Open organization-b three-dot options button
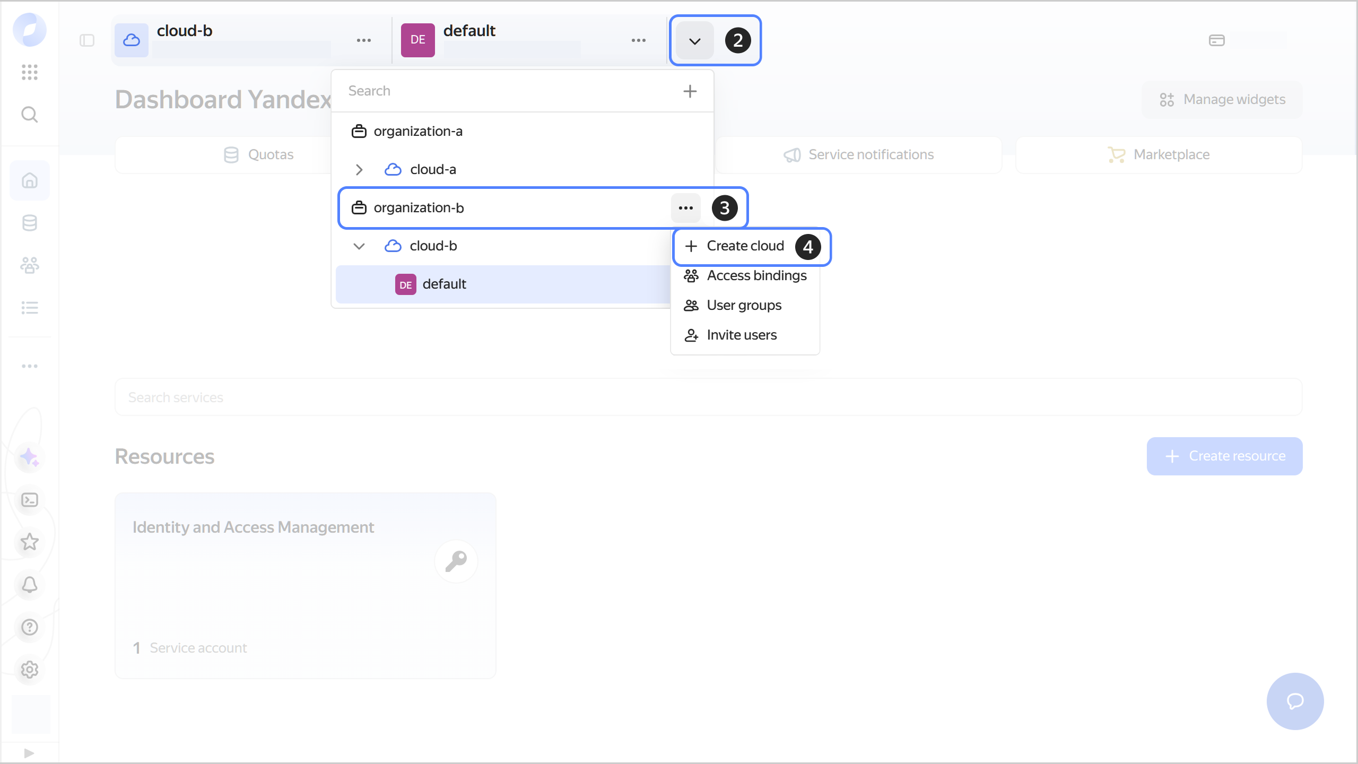 [x=685, y=208]
